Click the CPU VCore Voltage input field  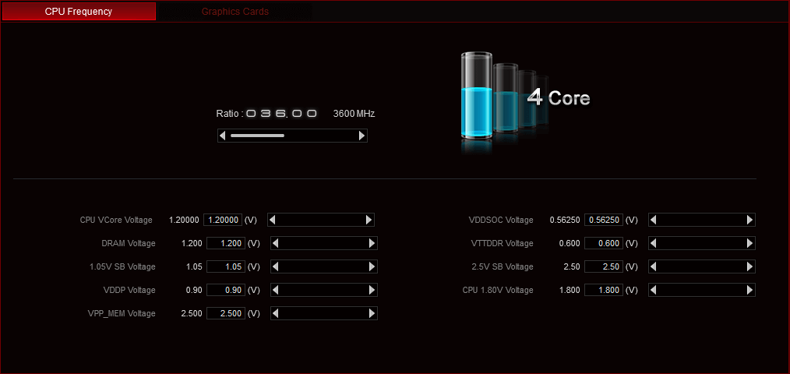coord(223,220)
